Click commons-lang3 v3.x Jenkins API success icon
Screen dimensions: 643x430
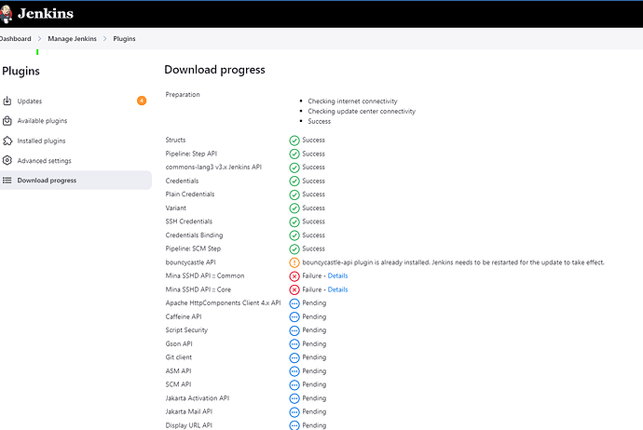[x=294, y=168]
